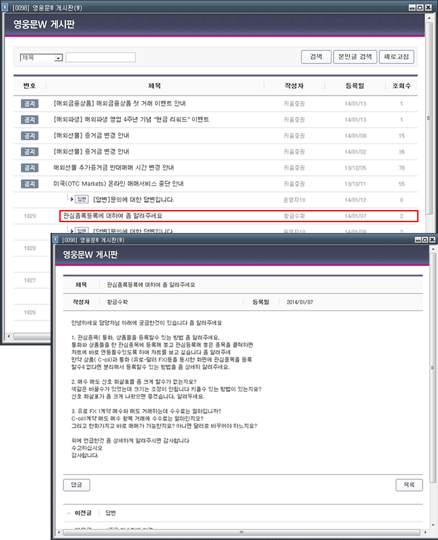Screen dimensions: 438x540
Task: Open 해외선물 추가증거금 반대매매 시간 변경 안내
Action: coord(113,168)
